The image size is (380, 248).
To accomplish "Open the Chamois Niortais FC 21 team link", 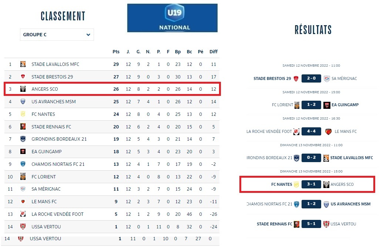I will 58,164.
